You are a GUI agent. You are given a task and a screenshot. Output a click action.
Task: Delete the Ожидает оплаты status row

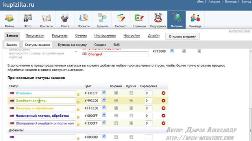[x=163, y=101]
